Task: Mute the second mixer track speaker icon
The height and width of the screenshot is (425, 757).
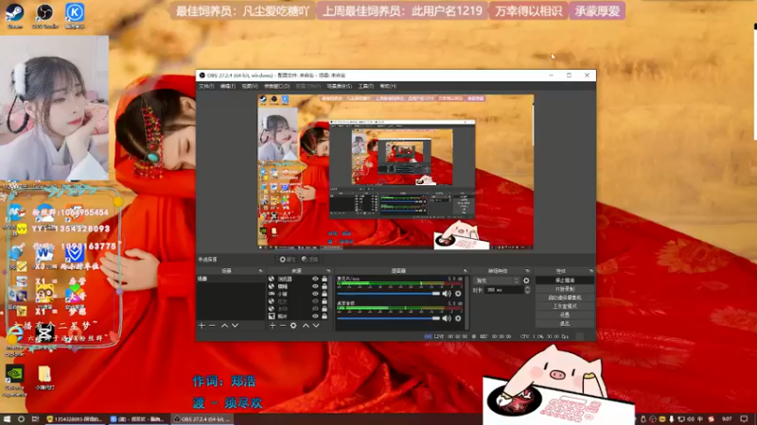Action: tap(447, 318)
